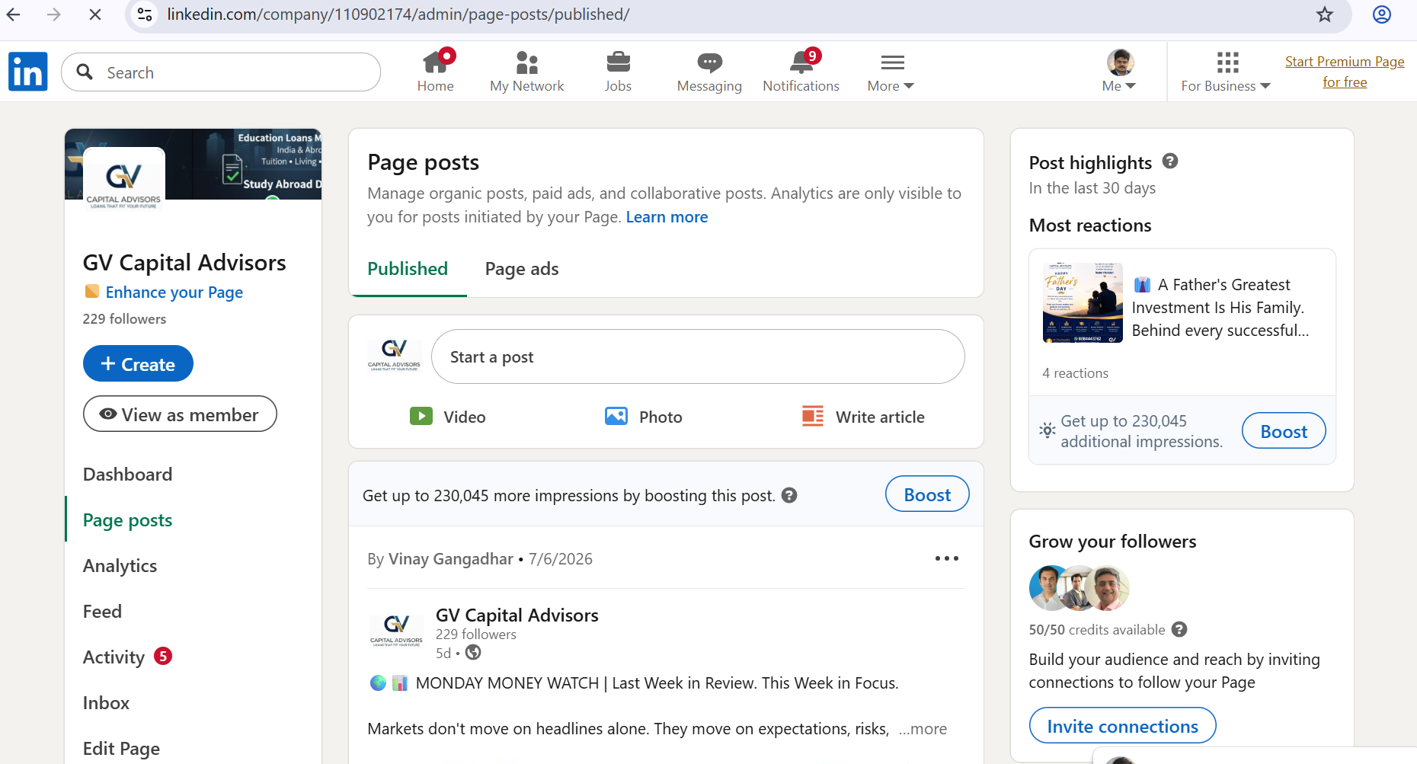Click the LinkedIn logo icon
Image resolution: width=1417 pixels, height=764 pixels.
tap(28, 72)
